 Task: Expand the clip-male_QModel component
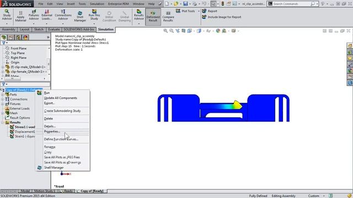pos(3,67)
